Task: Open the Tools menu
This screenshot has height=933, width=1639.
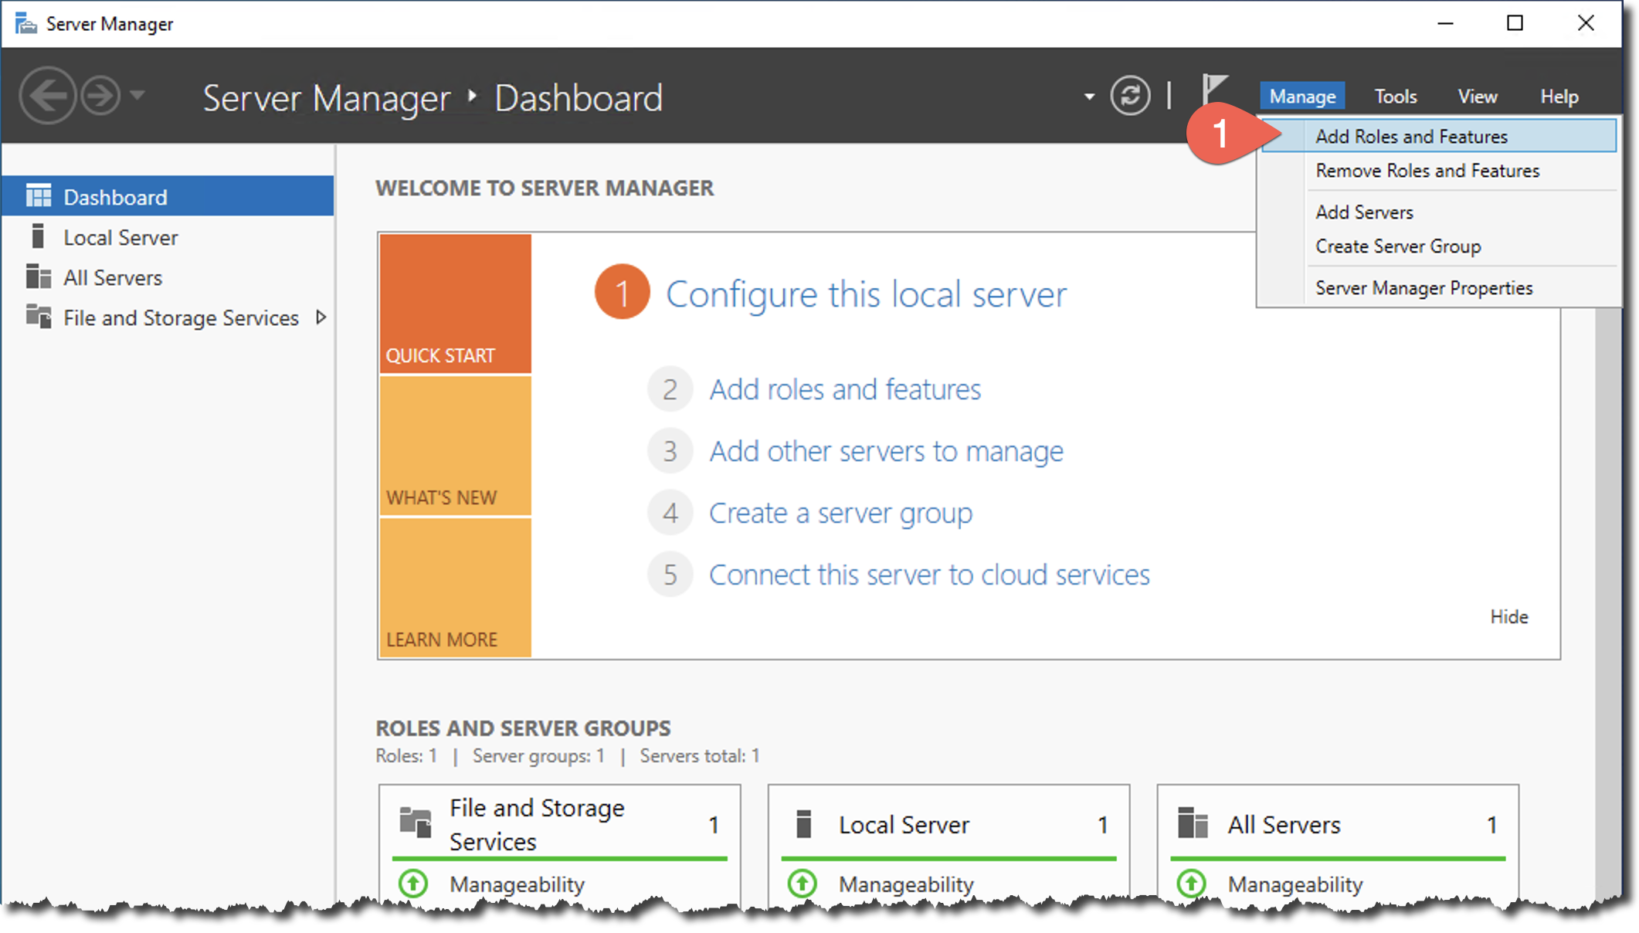Action: tap(1395, 96)
